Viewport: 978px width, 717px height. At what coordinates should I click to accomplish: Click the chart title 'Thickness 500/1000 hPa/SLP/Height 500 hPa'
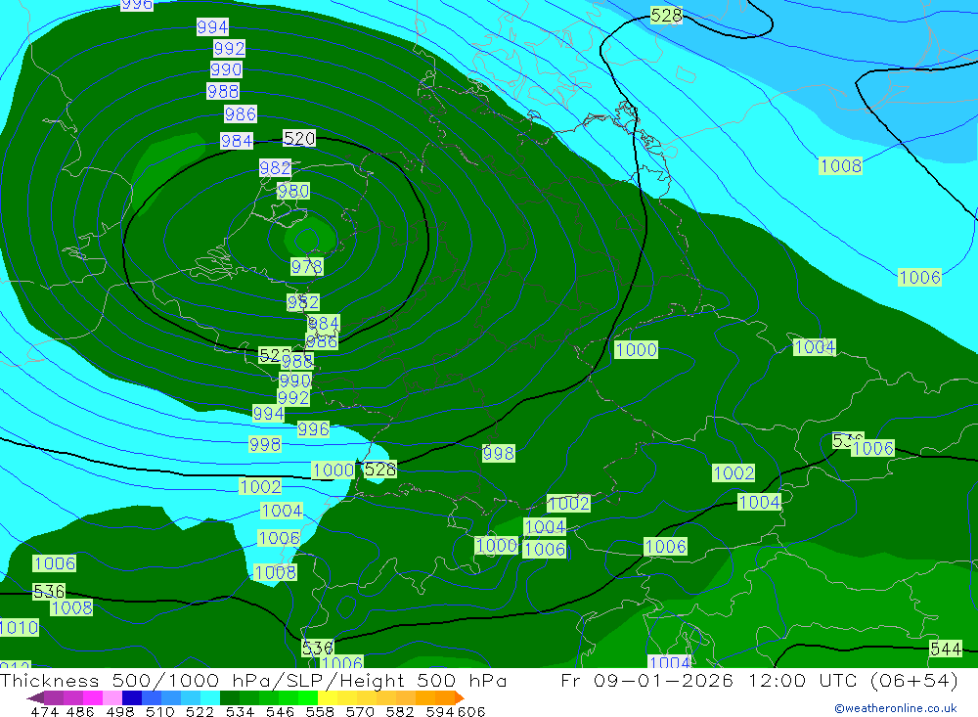(x=253, y=680)
